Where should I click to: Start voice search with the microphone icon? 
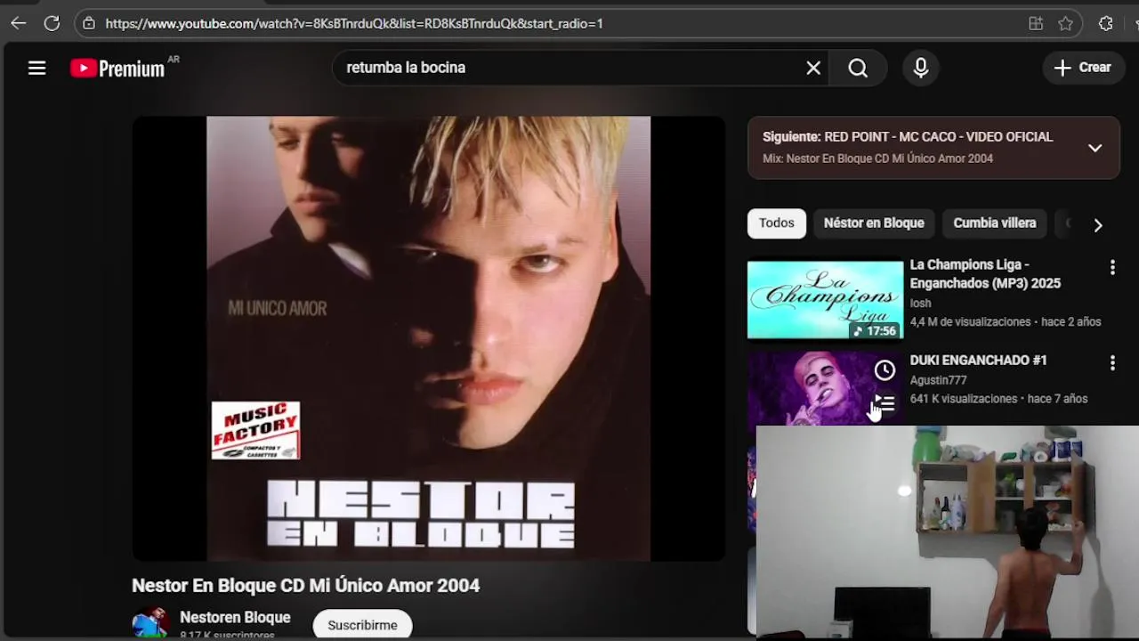(x=921, y=68)
